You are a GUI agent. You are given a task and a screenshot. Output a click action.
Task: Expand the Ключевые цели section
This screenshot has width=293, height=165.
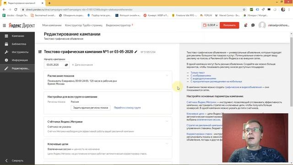tap(167, 144)
